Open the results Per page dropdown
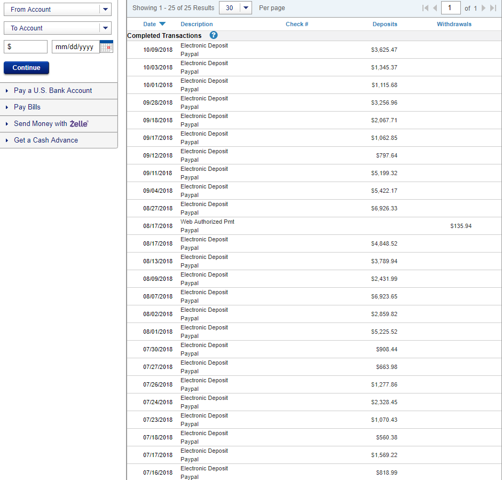 coord(236,7)
